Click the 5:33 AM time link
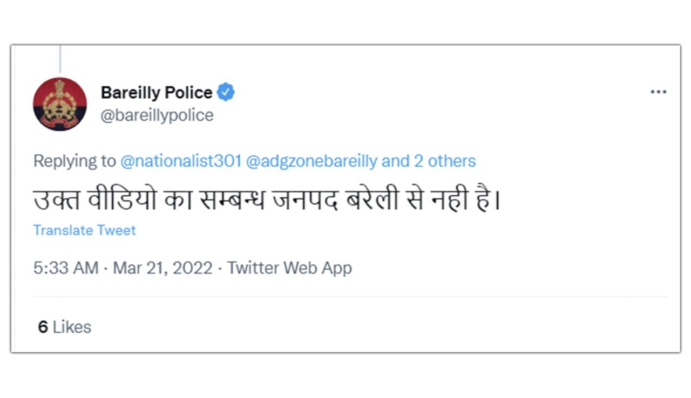Viewport: 691px width, 398px height. point(65,267)
